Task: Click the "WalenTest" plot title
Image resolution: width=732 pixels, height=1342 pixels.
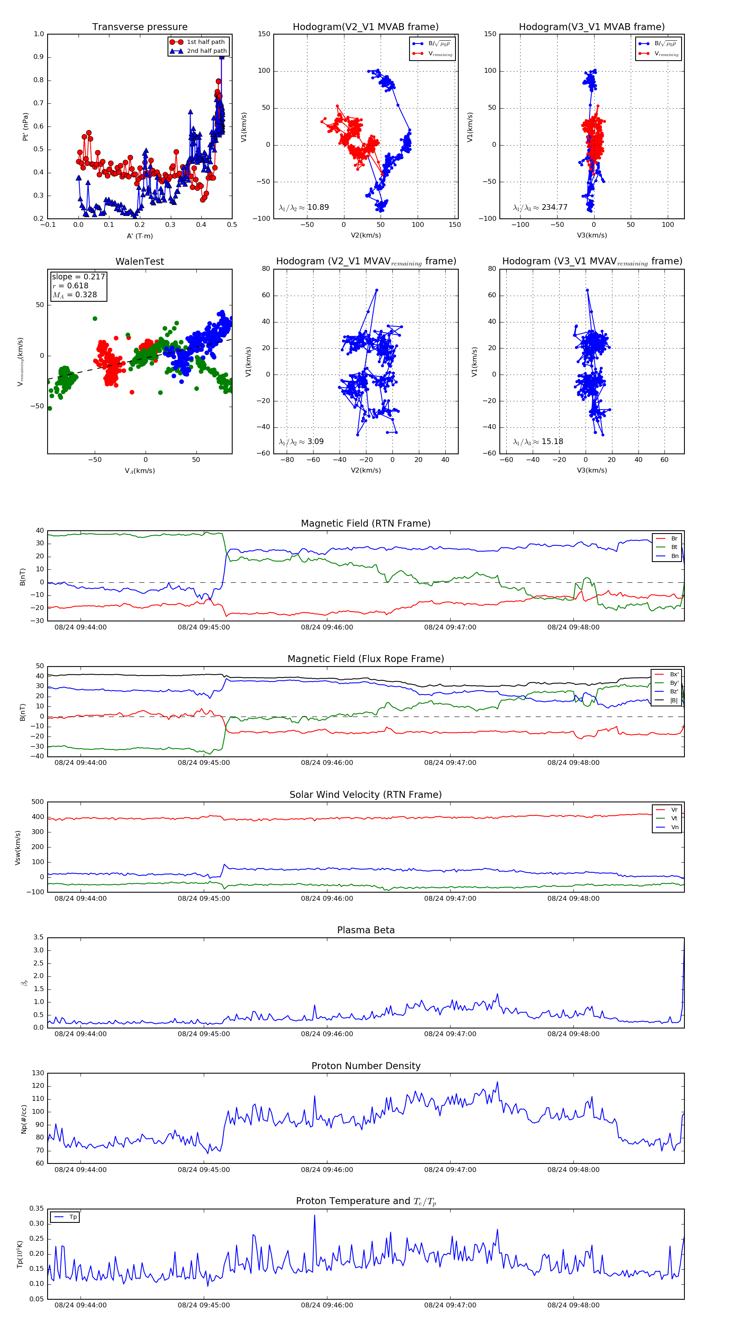Action: click(x=139, y=261)
